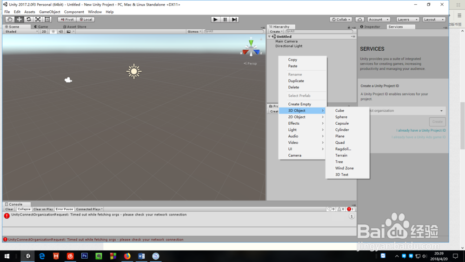Click the Scene view search field

pos(234,32)
